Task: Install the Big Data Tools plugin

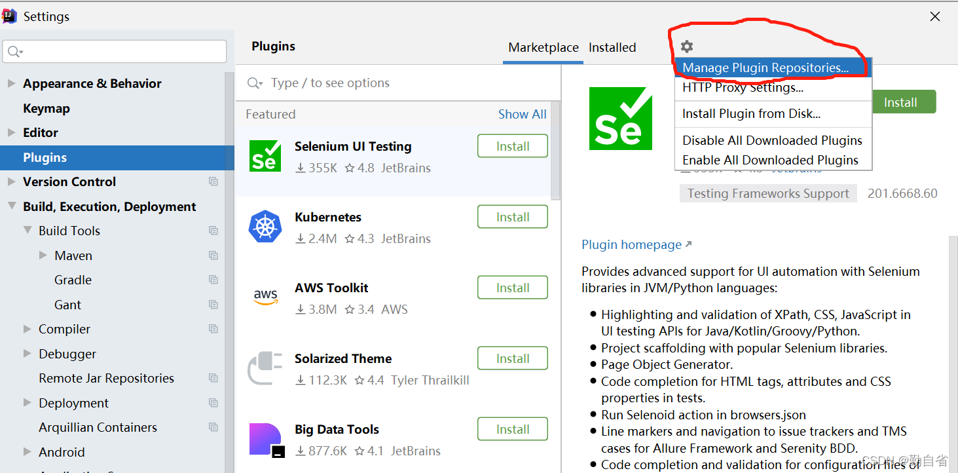Action: tap(513, 429)
